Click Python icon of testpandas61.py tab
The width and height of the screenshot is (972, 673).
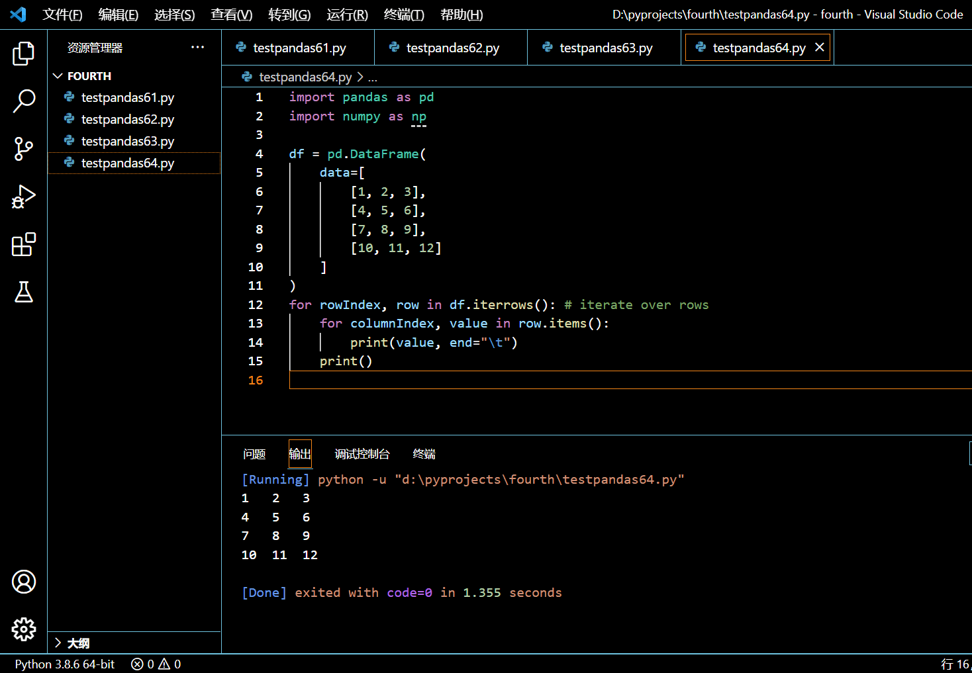point(241,47)
